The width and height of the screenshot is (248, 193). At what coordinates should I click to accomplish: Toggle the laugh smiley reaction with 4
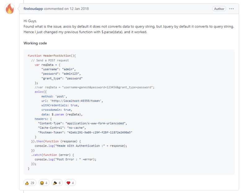coord(44,183)
